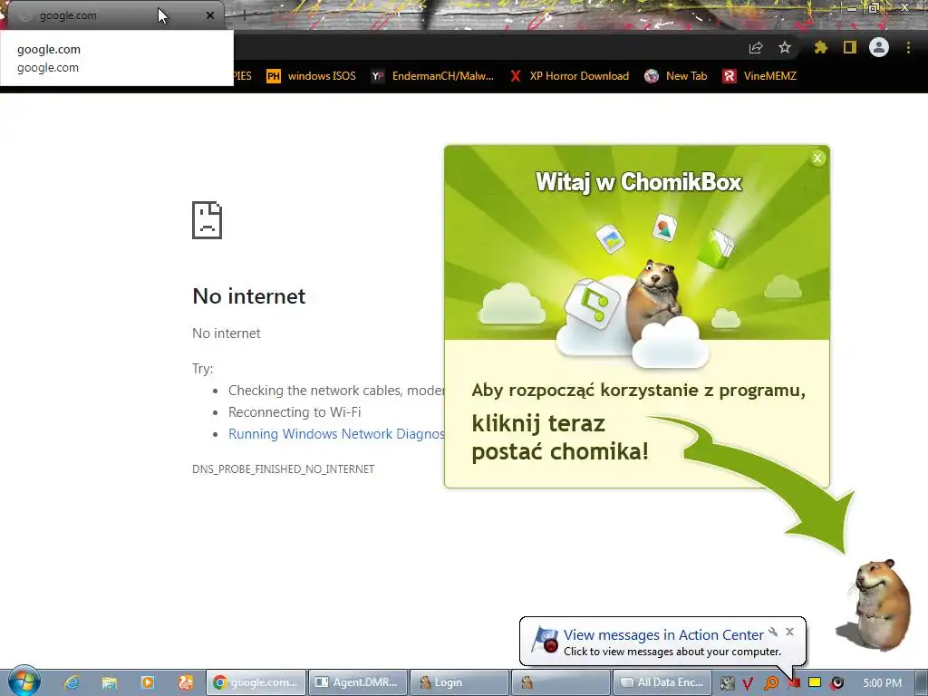Click the yellow square tray icon
Viewport: 928px width, 696px height.
815,682
